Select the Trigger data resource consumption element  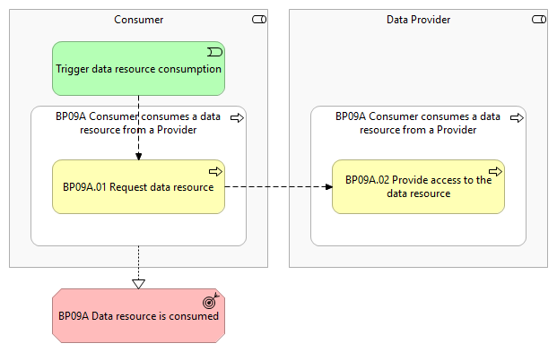pos(138,68)
